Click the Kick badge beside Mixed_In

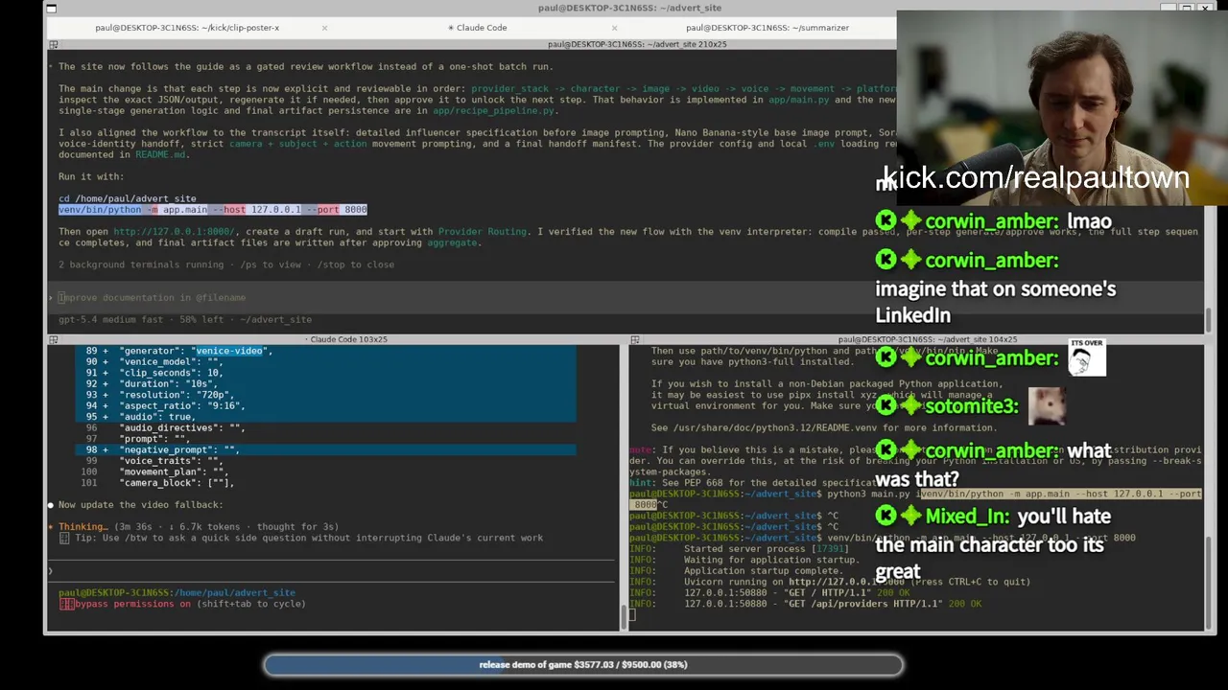point(886,517)
